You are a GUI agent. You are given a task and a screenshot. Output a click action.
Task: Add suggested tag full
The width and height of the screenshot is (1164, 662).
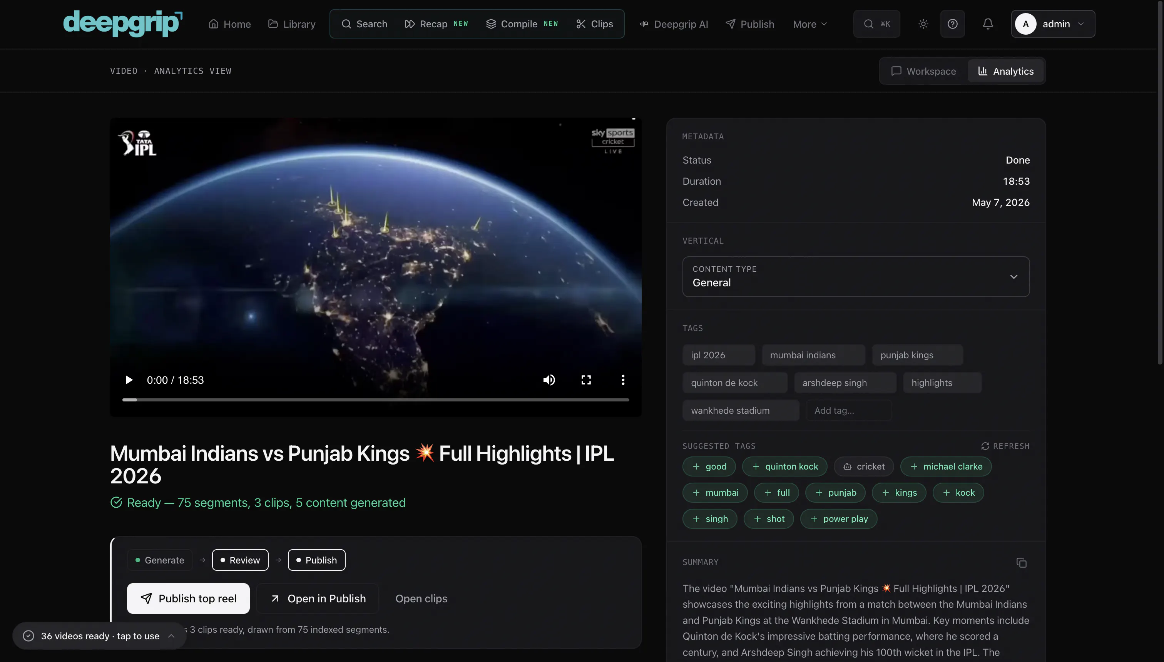pyautogui.click(x=776, y=492)
